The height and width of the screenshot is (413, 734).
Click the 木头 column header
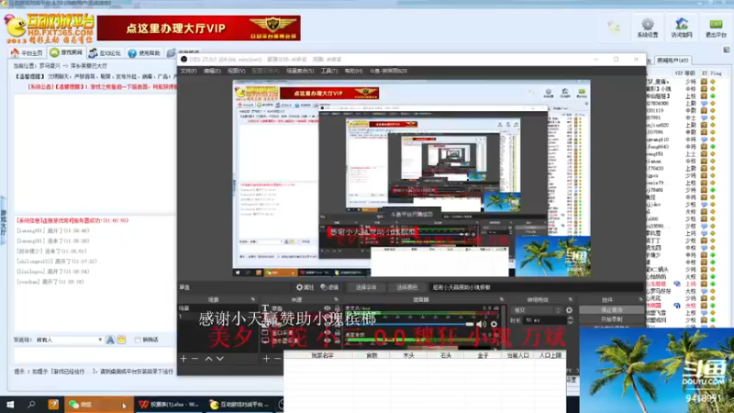[408, 355]
